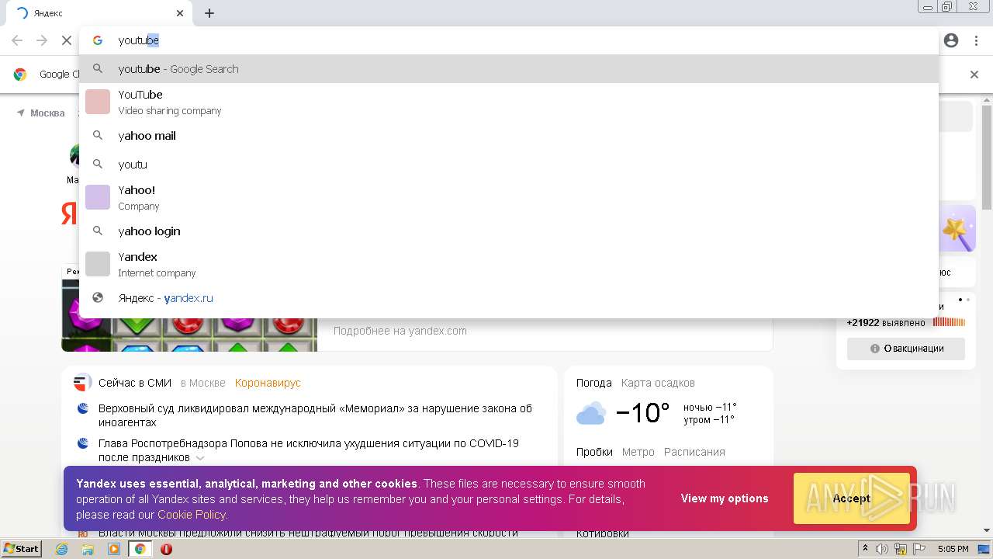Click the Action Center flag tray icon
This screenshot has height=559, width=993.
tap(919, 549)
